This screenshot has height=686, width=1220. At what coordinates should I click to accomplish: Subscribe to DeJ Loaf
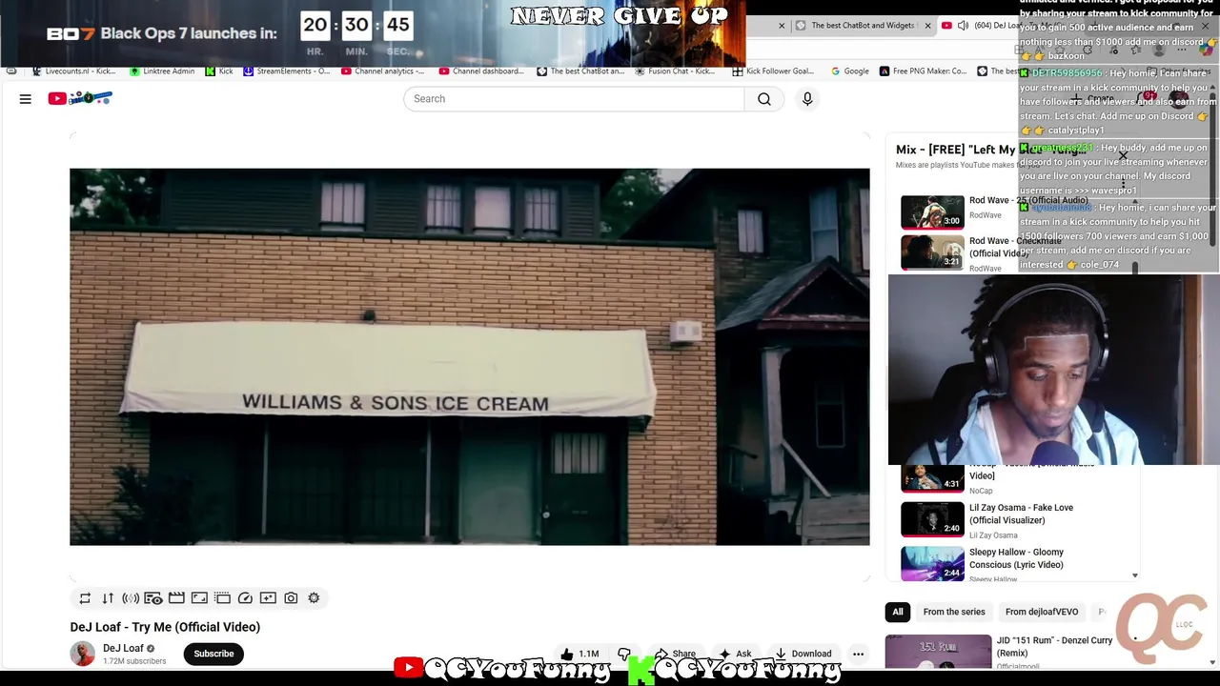tap(213, 654)
